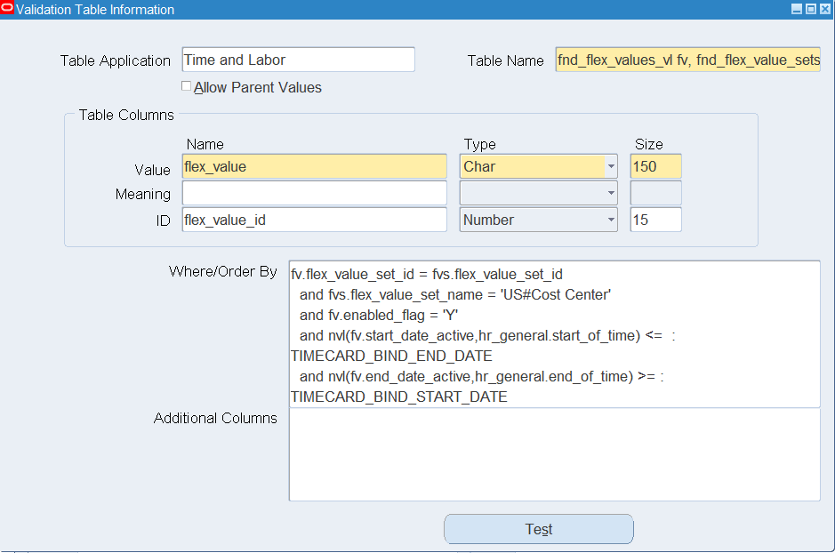Focus the Value Name field containing flex_value
The height and width of the screenshot is (553, 835).
point(314,166)
